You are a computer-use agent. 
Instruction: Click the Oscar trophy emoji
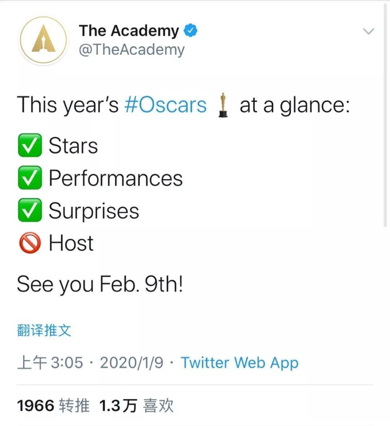(x=223, y=105)
